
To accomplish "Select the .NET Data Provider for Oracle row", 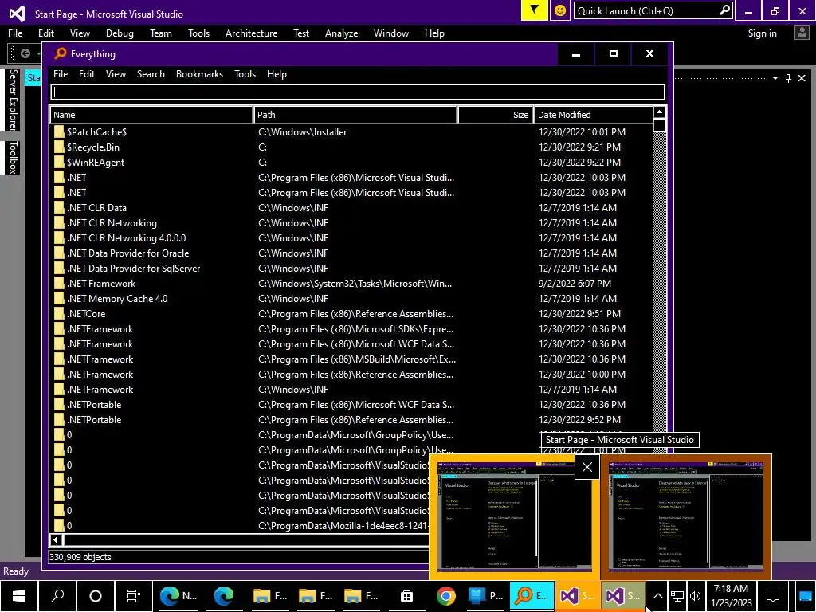I will coord(351,253).
